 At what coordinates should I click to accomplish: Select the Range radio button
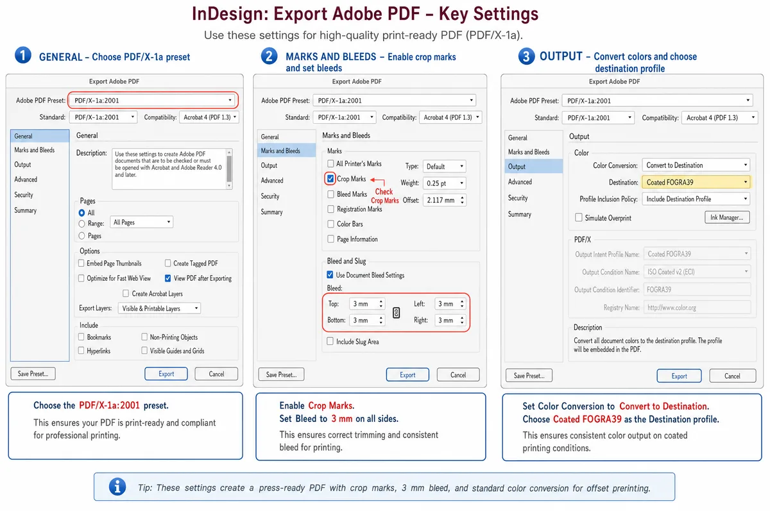coord(81,224)
